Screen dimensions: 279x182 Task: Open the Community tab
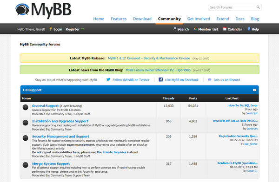169,19
